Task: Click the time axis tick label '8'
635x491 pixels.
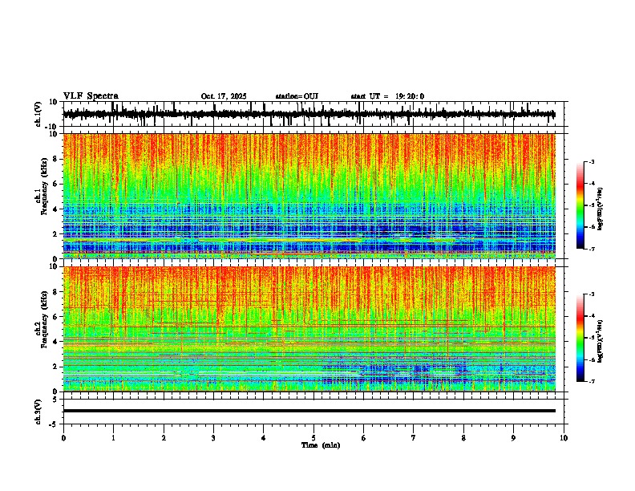Action: pos(463,438)
